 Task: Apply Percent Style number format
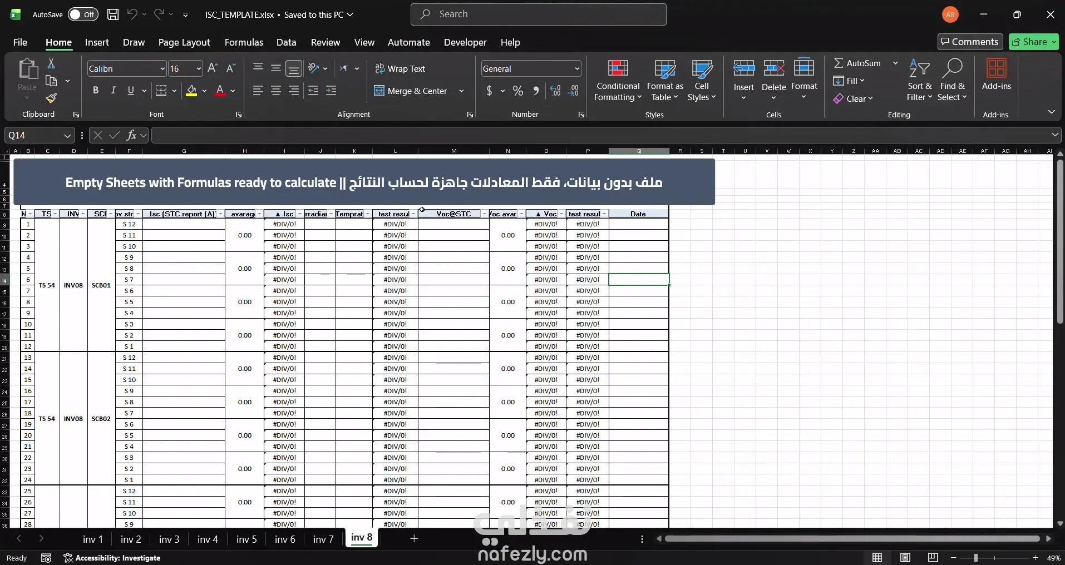tap(518, 91)
